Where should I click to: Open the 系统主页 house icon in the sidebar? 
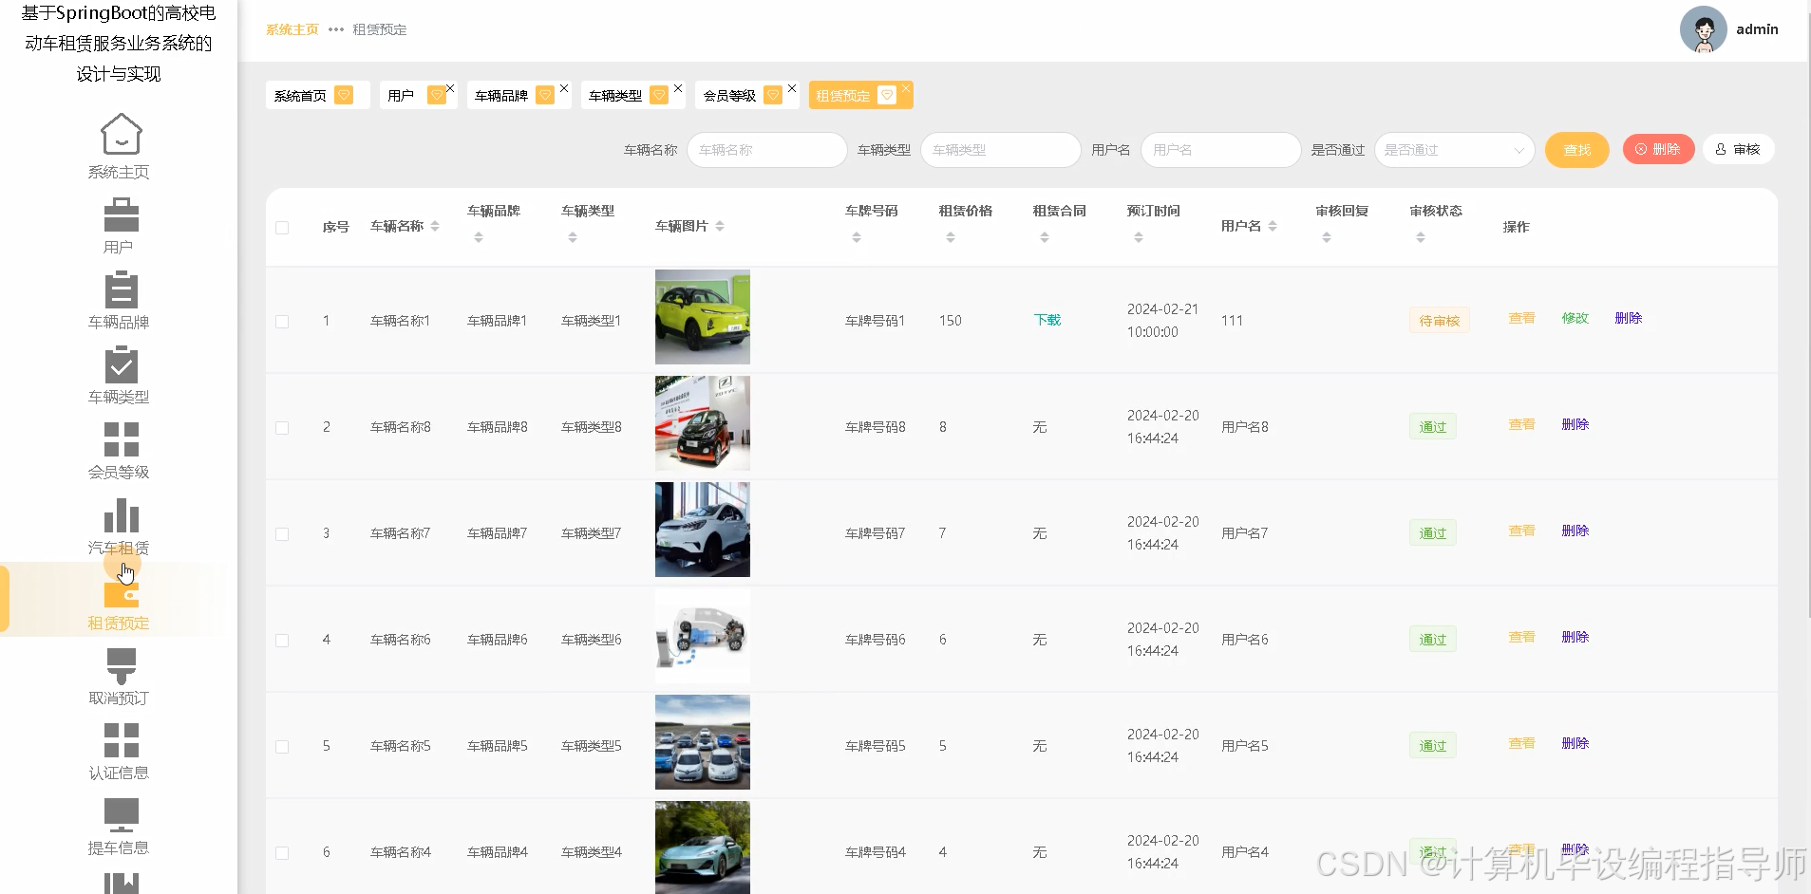(121, 133)
